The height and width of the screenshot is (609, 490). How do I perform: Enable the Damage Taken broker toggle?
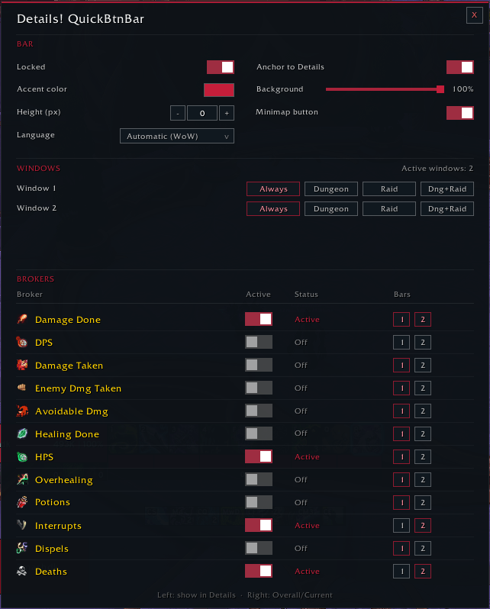click(259, 365)
